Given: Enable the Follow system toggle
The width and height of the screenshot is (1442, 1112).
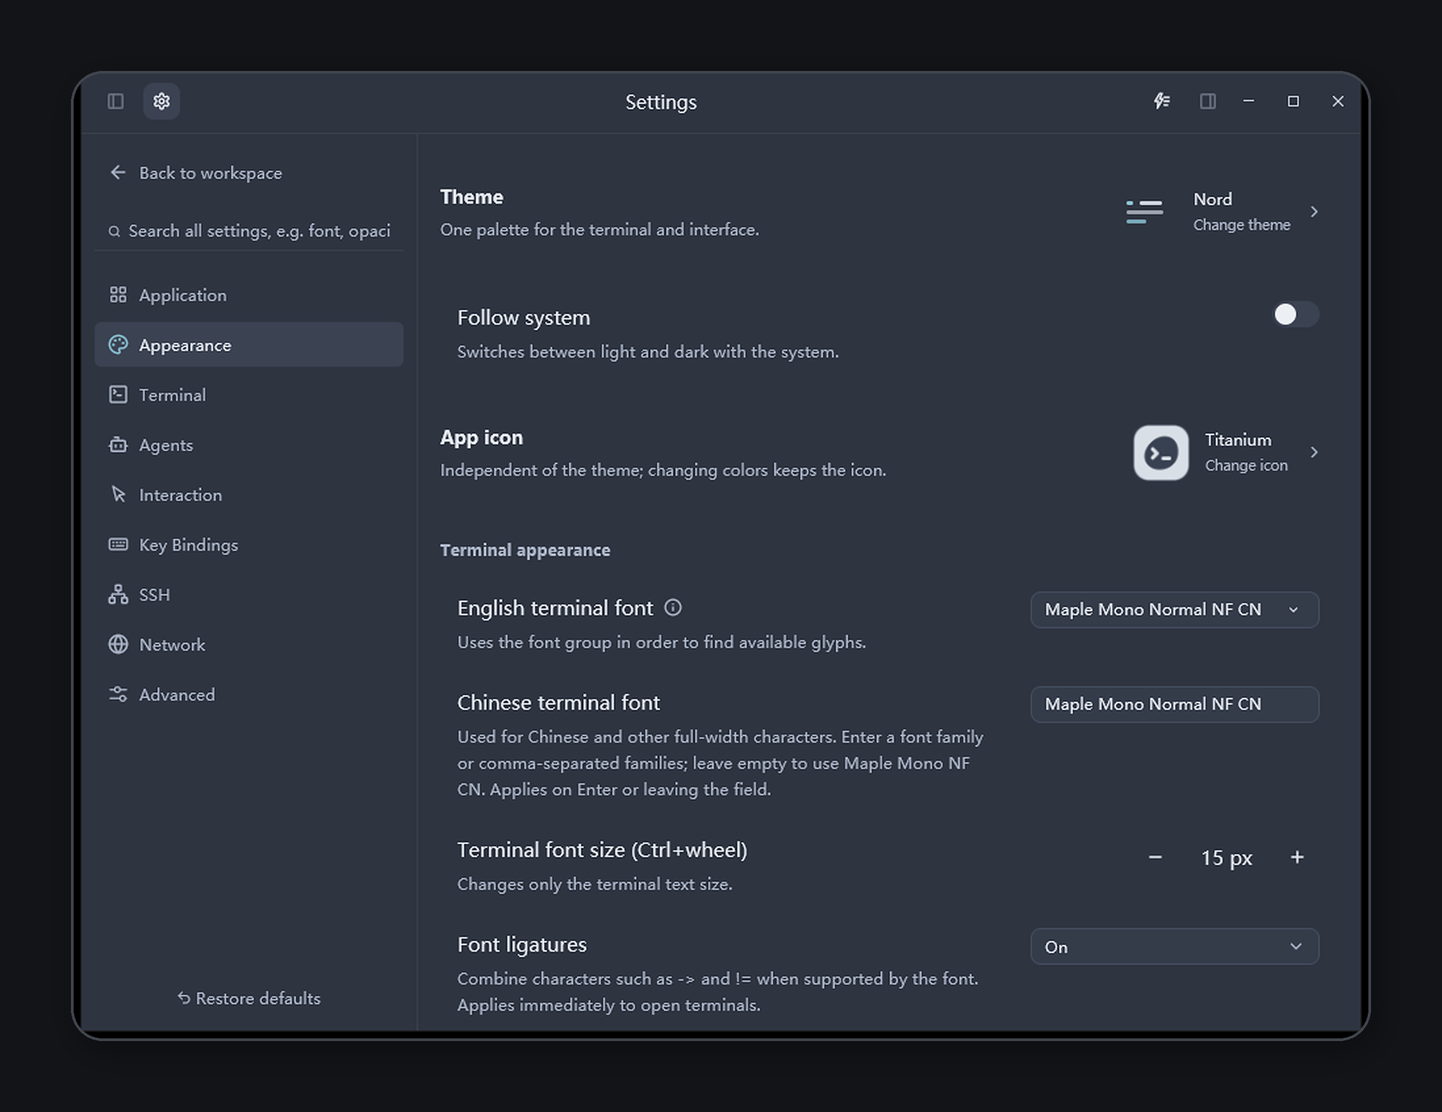Looking at the screenshot, I should pos(1295,314).
